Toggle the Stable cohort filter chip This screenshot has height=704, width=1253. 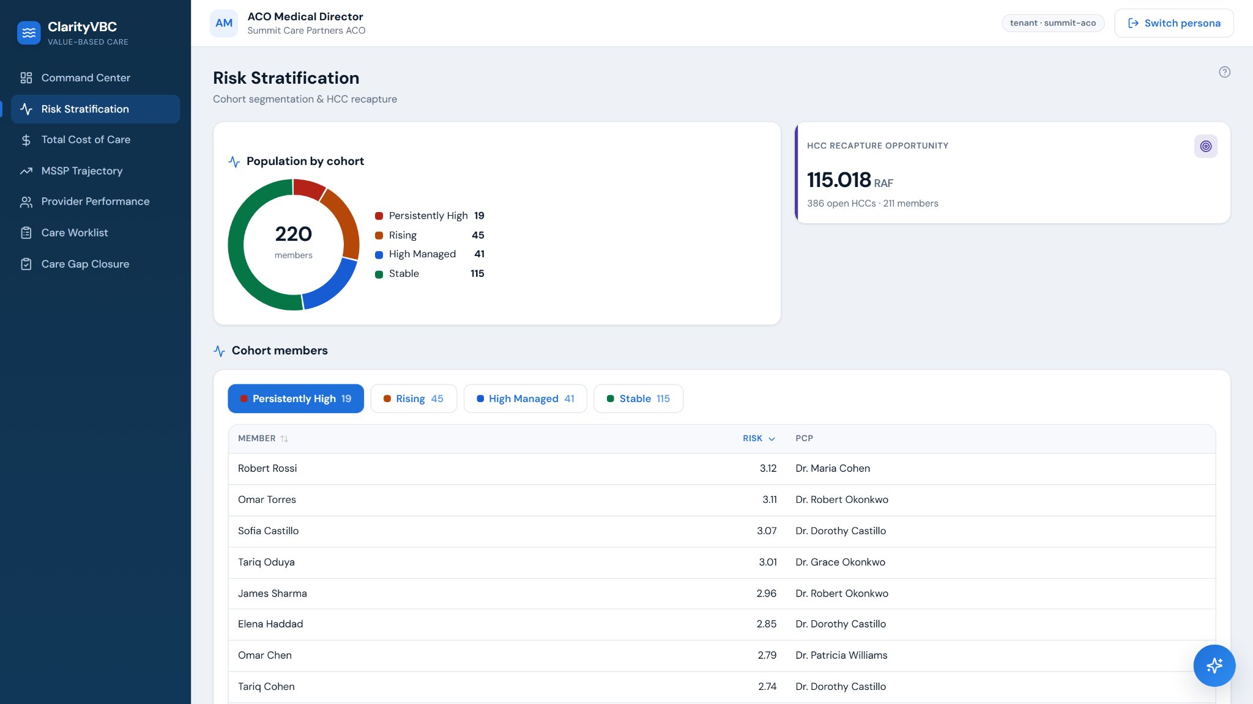(638, 398)
